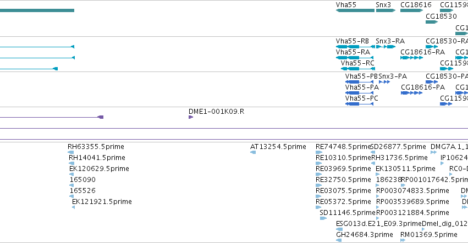
Task: Select the CG18530 gene feature
Action: pos(432,22)
